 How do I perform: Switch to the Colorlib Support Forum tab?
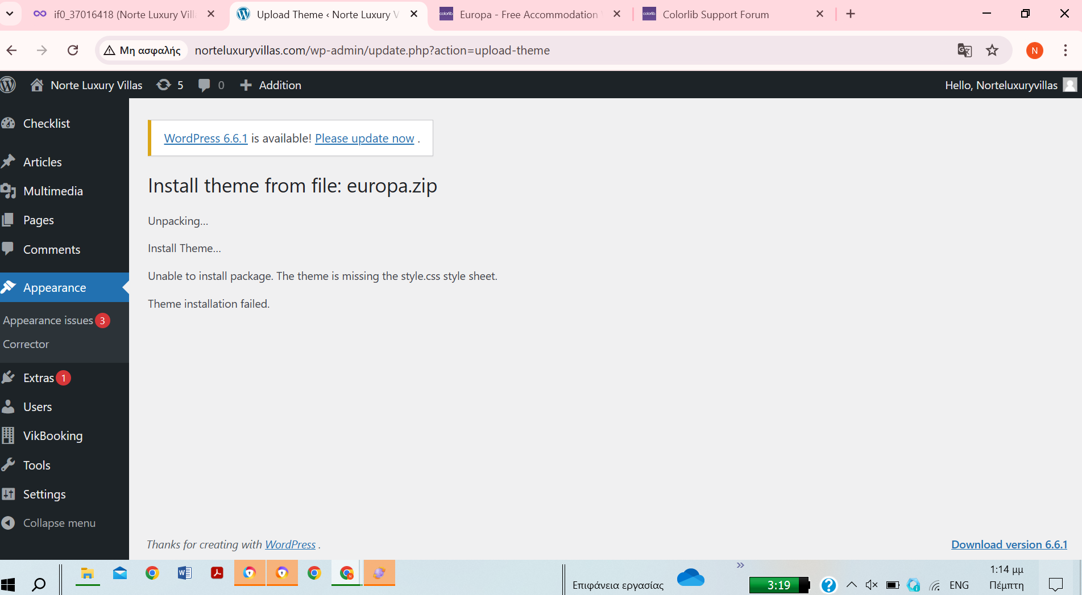point(716,14)
